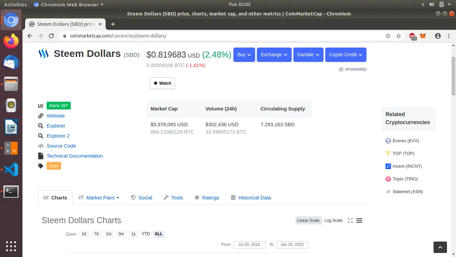The height and width of the screenshot is (257, 456).
Task: Switch to the Charts tab
Action: pos(55,198)
